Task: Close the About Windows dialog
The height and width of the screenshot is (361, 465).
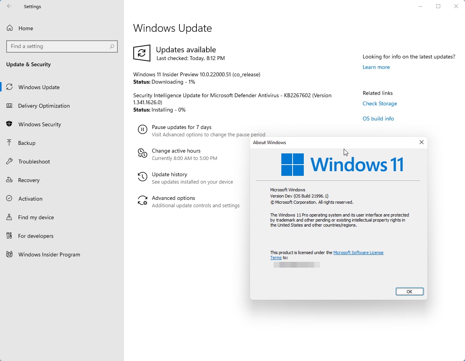Action: pos(422,143)
